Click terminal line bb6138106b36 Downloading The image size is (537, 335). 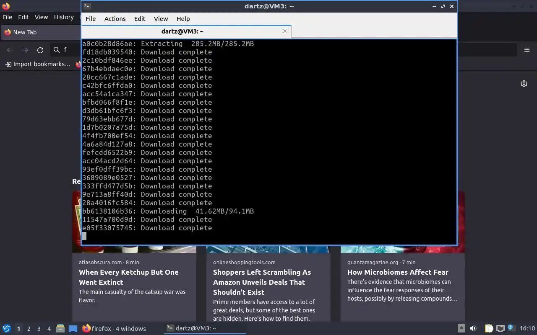point(168,211)
